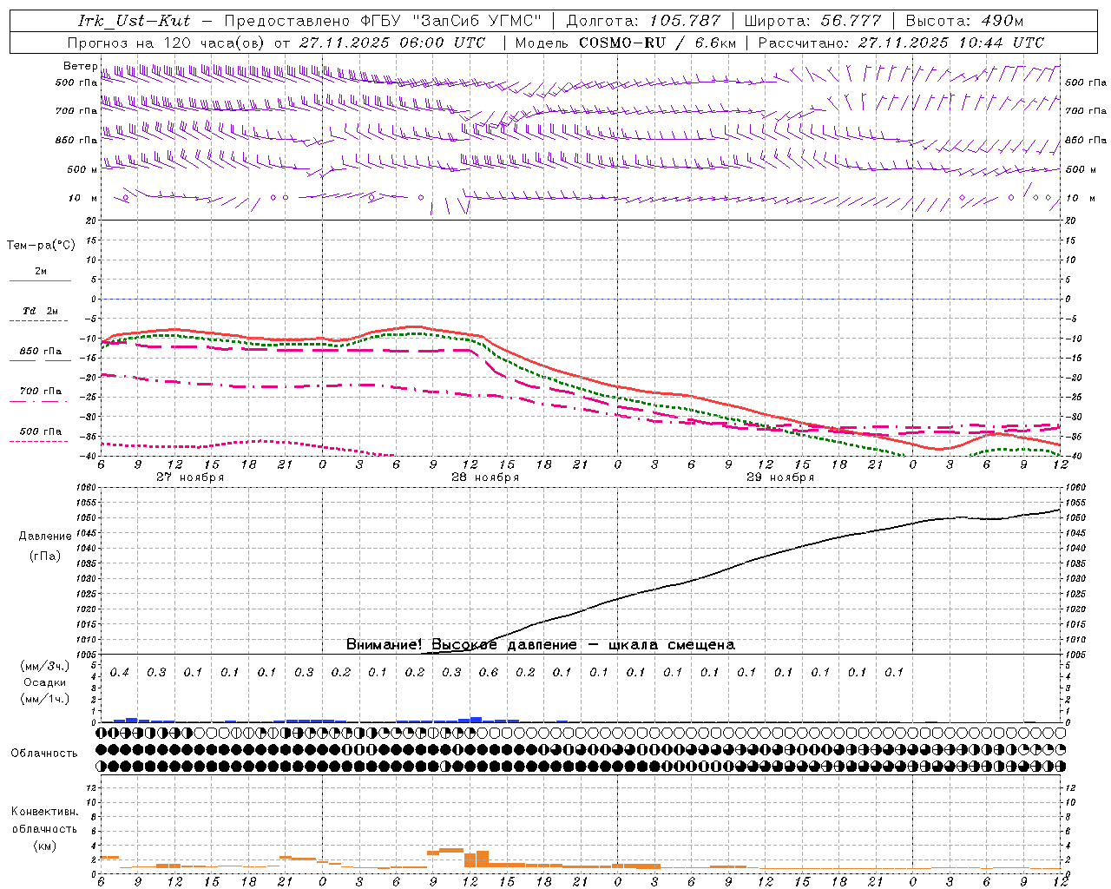Select the date label 29 ноября
The image size is (1111, 889).
pos(780,477)
